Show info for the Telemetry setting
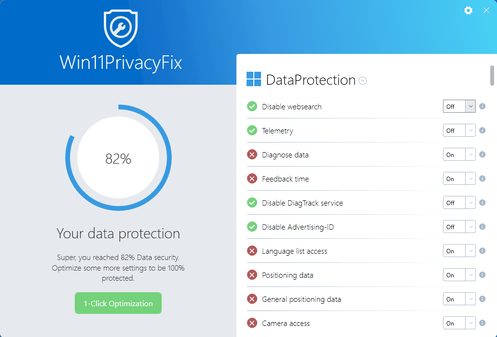The width and height of the screenshot is (497, 337). tap(482, 130)
